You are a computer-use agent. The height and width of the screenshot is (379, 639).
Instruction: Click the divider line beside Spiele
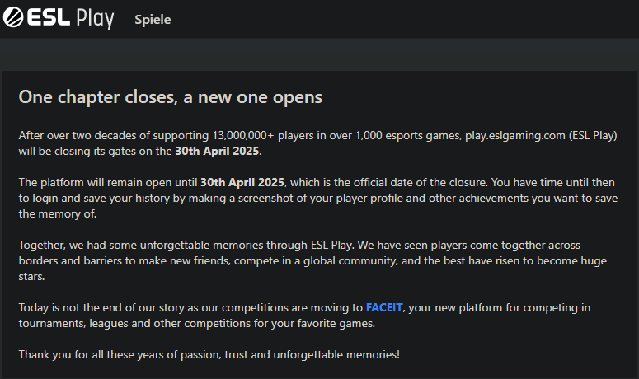[x=125, y=19]
